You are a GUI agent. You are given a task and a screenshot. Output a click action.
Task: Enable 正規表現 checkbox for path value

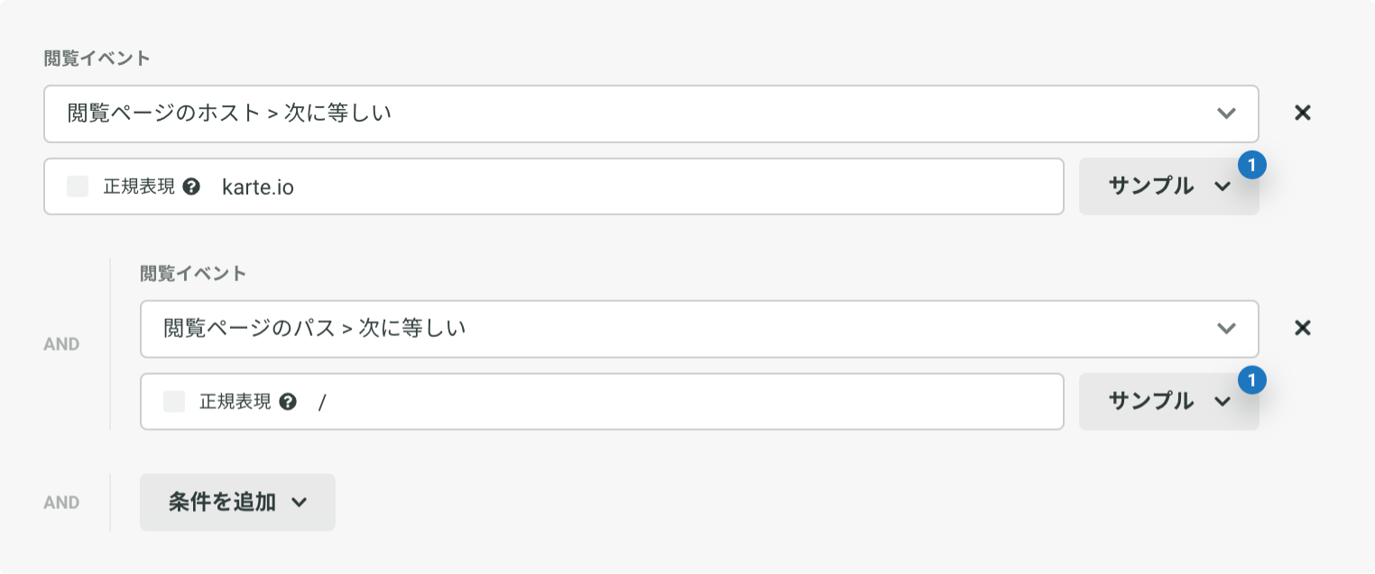174,402
